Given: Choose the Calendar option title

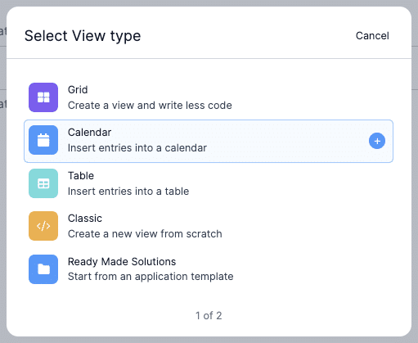Looking at the screenshot, I should pyautogui.click(x=89, y=133).
